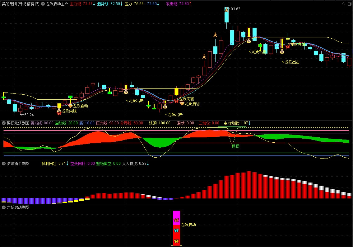Click the cyan butterfly icon in the bottom panel

[176, 230]
